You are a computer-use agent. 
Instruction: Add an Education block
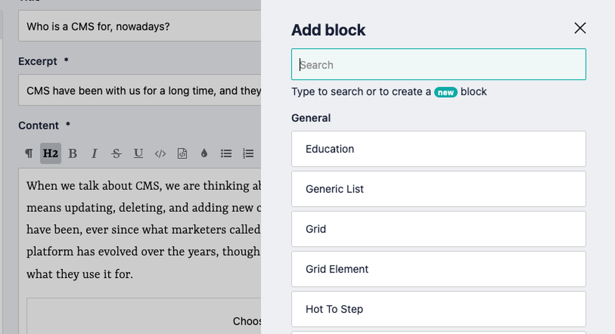pos(438,149)
